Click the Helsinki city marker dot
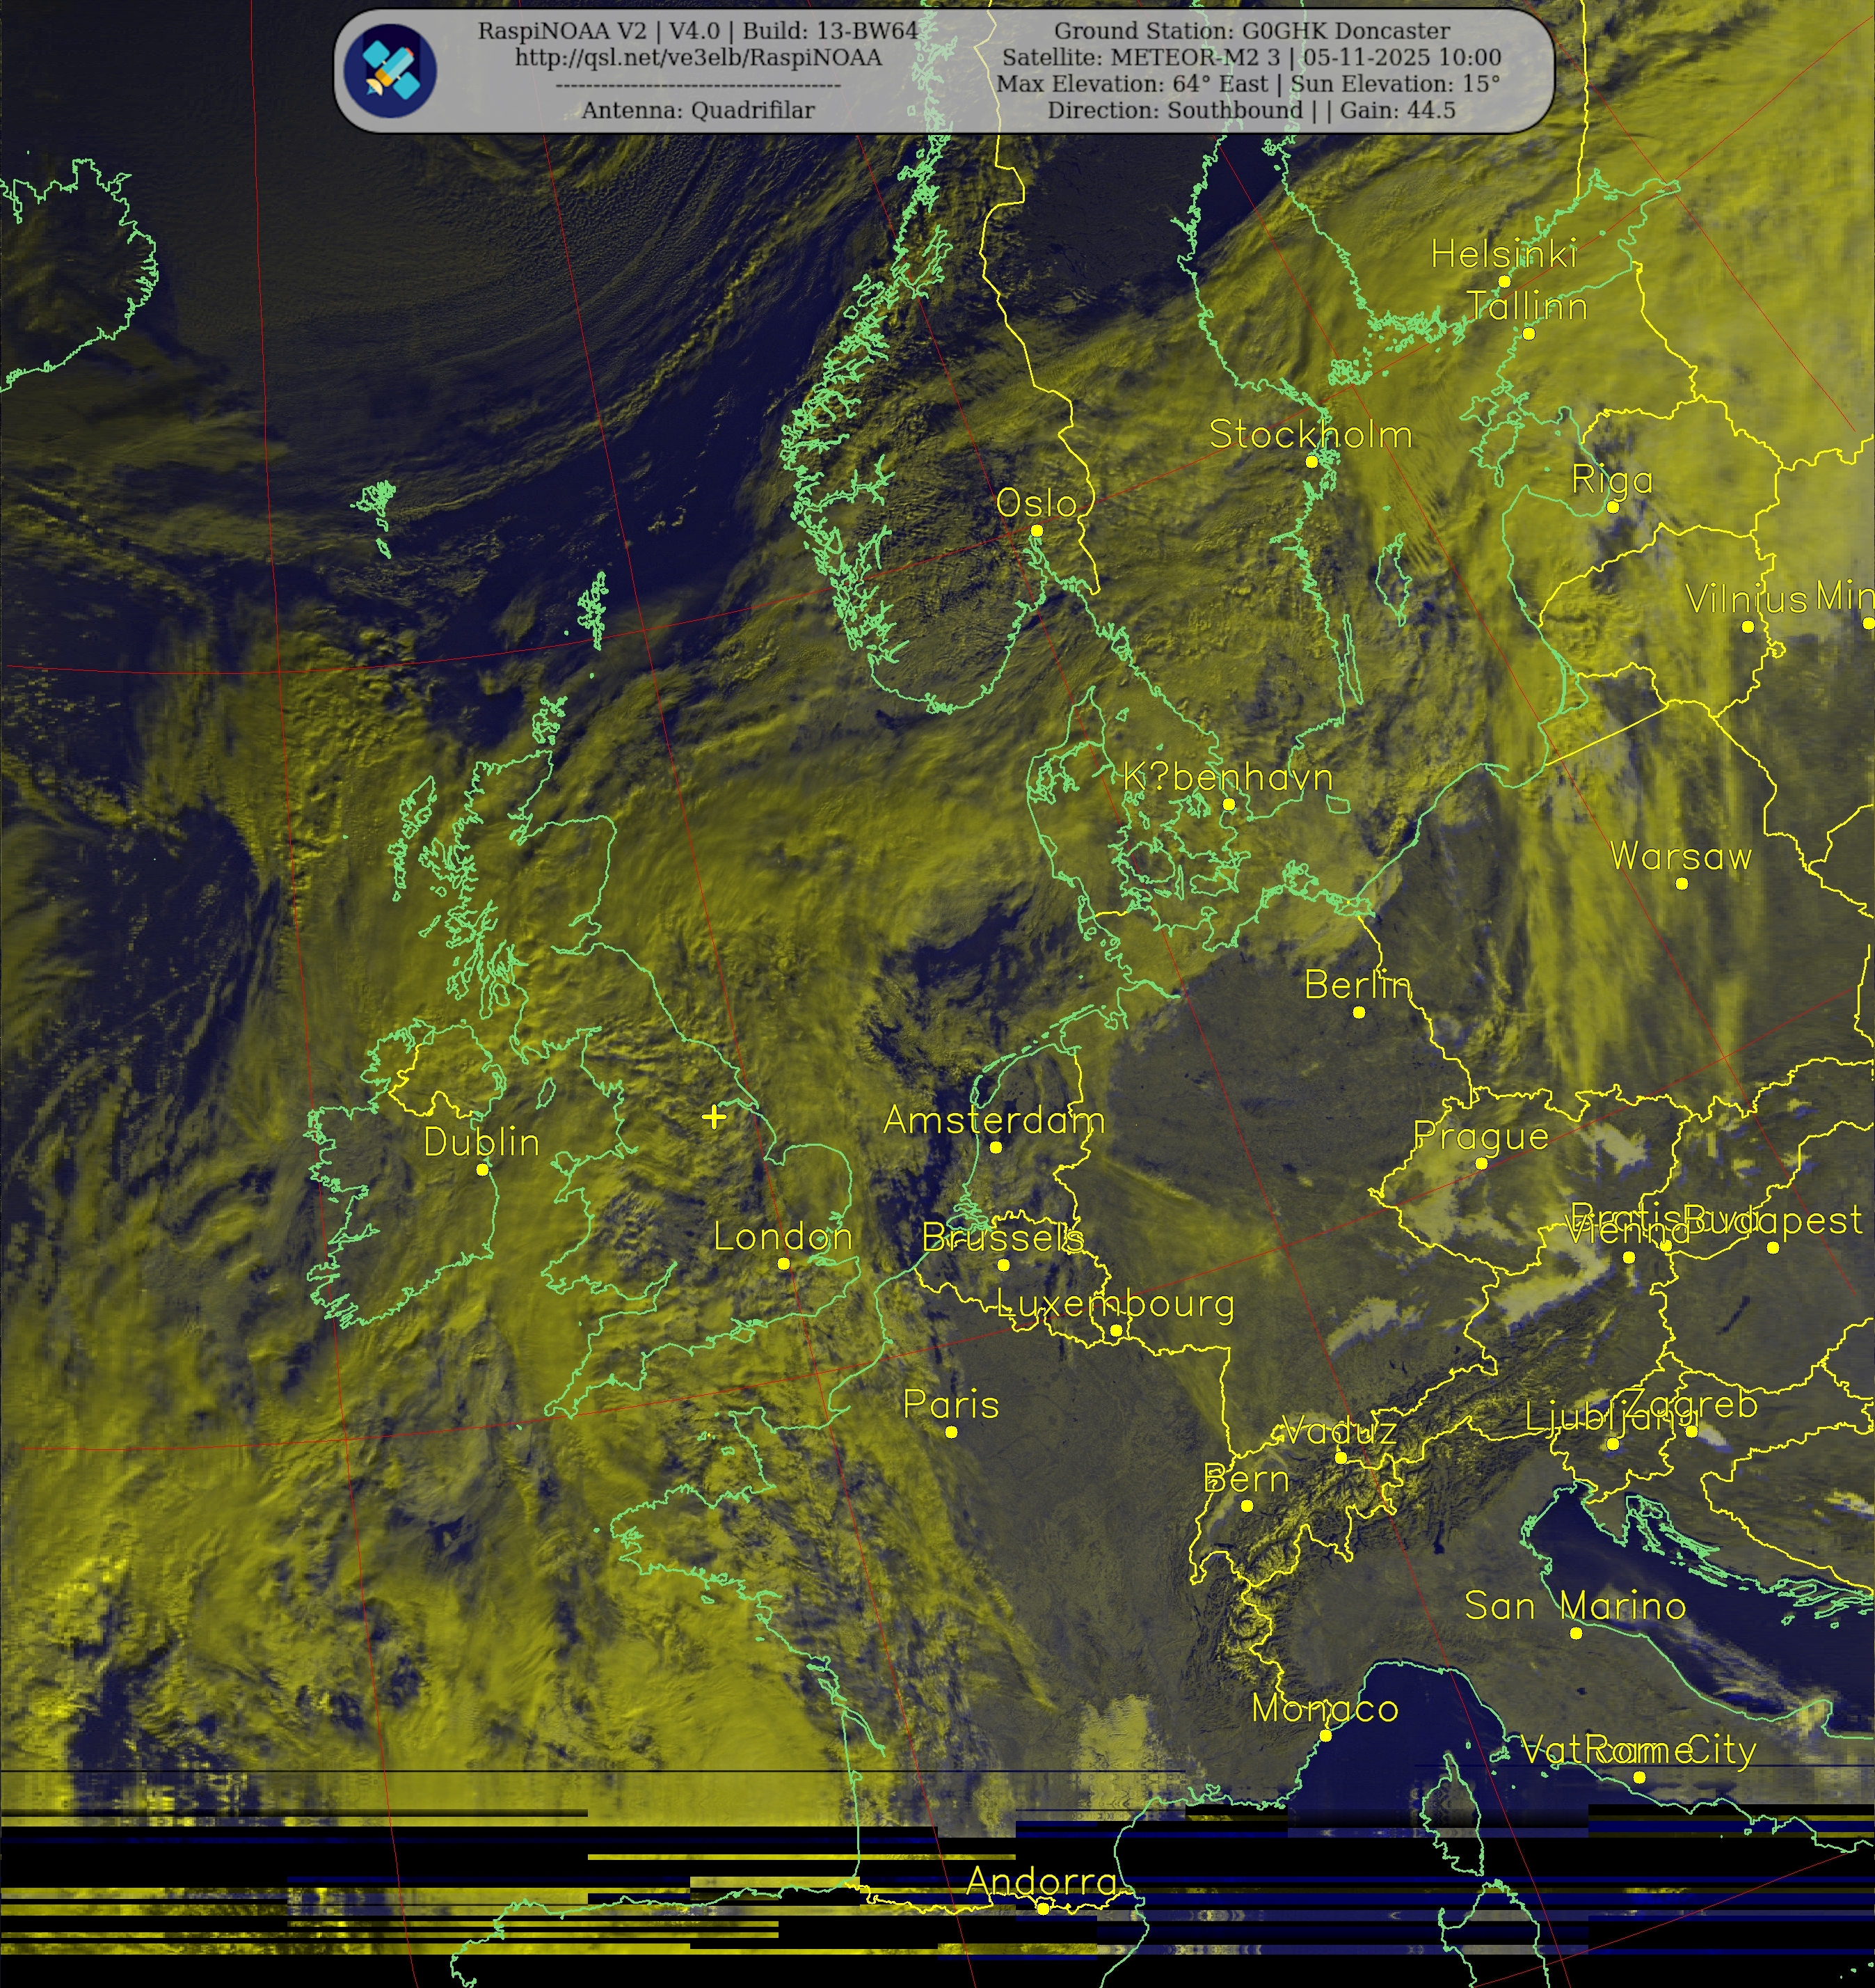Viewport: 1875px width, 1988px height. pos(1504,281)
